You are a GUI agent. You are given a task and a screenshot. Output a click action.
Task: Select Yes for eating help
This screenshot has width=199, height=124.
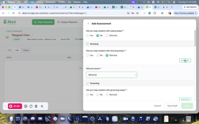pyautogui.click(x=87, y=36)
